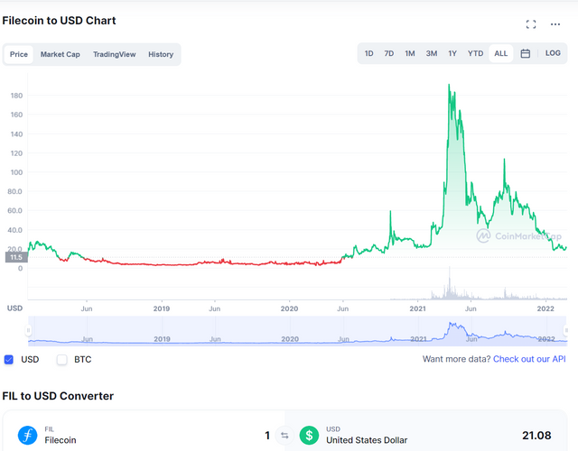This screenshot has height=451, width=578.
Task: Grab the left handle of the range navigator
Action: (x=28, y=330)
